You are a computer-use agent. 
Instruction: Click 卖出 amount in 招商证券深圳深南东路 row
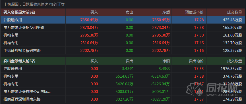pyautogui.click(x=124, y=99)
